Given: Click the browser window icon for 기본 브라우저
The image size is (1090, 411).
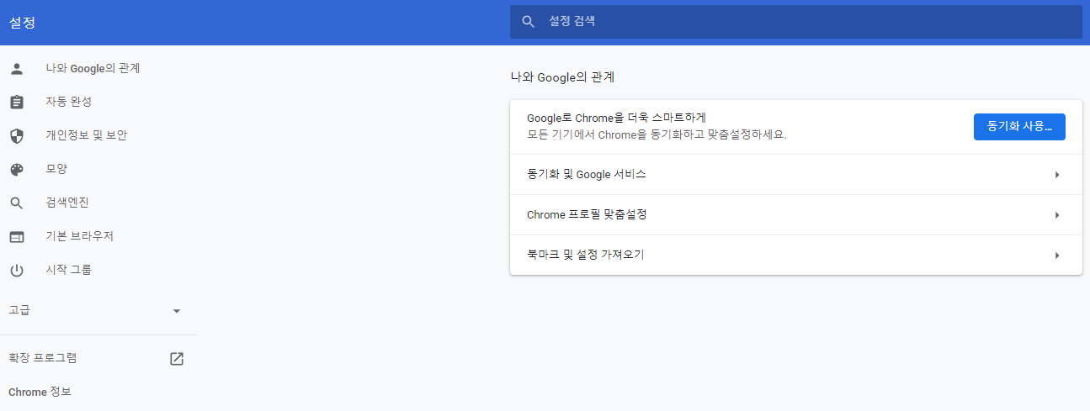Looking at the screenshot, I should tap(17, 236).
